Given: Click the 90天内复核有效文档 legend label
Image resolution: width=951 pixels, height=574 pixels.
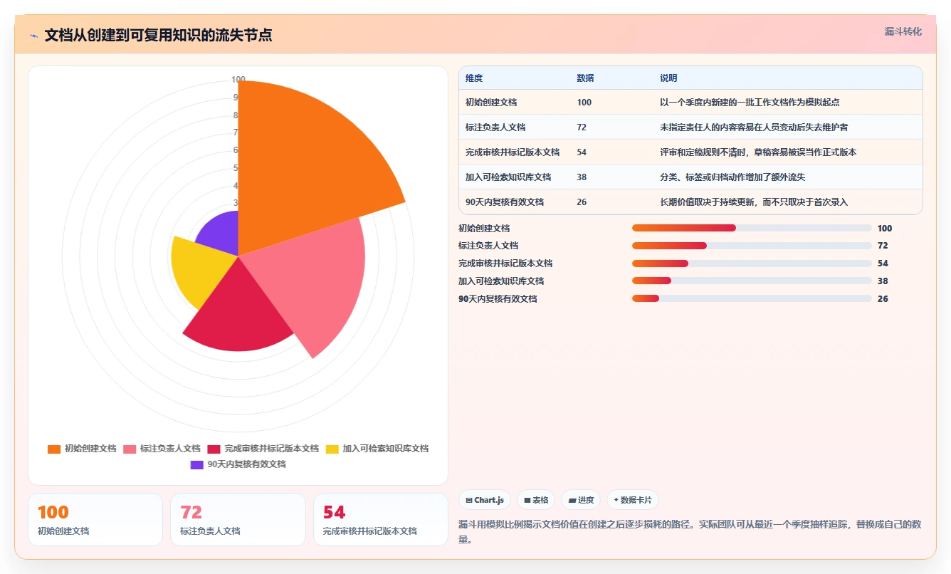Looking at the screenshot, I should pyautogui.click(x=246, y=464).
